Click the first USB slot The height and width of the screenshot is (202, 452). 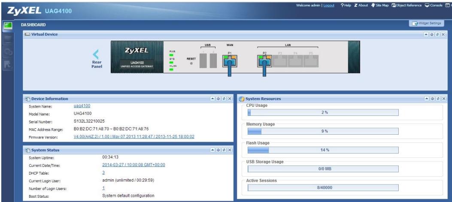[x=203, y=60]
